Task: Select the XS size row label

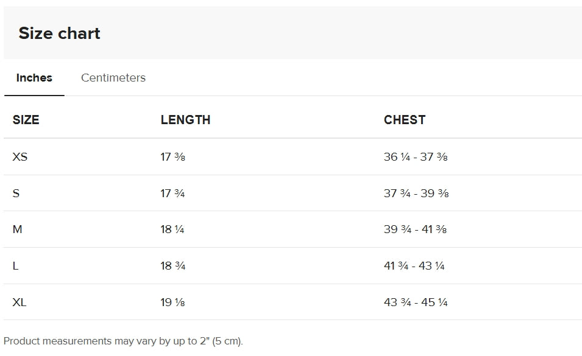Action: (20, 156)
